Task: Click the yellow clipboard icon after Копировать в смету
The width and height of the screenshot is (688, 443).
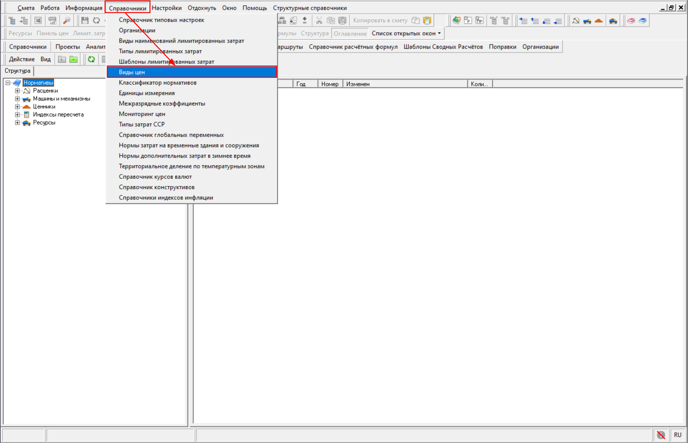Action: coord(427,21)
